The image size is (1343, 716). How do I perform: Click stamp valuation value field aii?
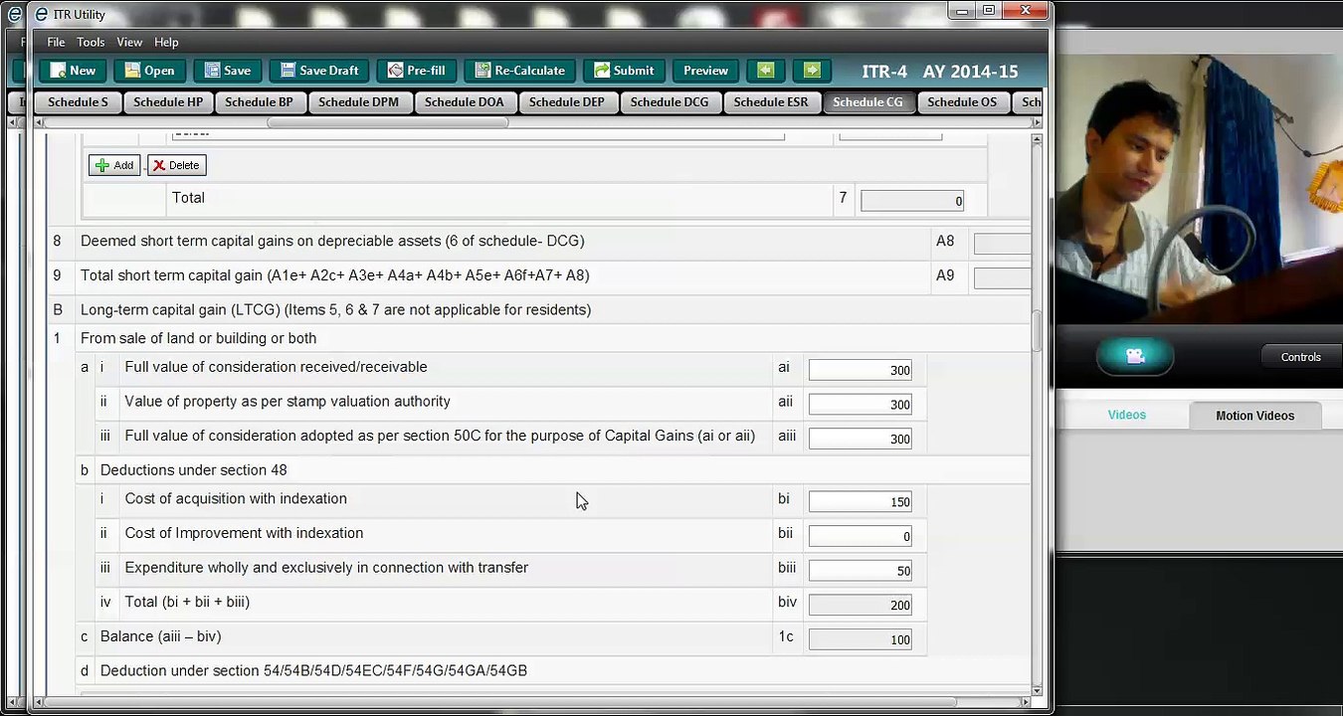(x=861, y=404)
